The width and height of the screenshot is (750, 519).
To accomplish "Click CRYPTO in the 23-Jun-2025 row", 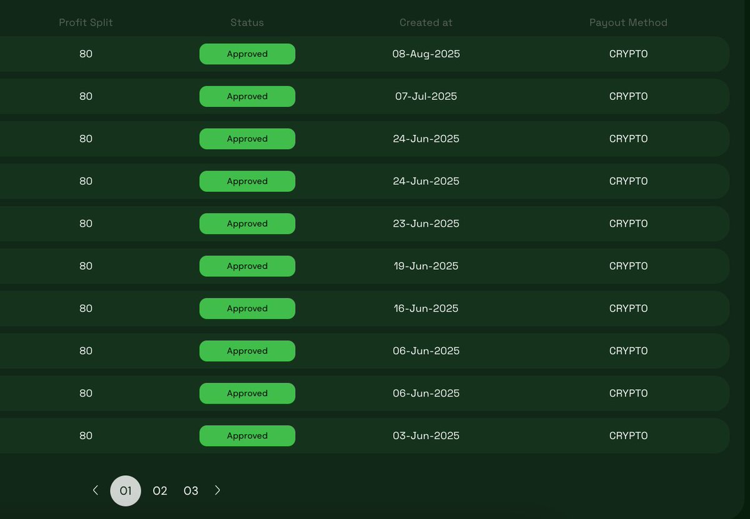I will coord(628,224).
